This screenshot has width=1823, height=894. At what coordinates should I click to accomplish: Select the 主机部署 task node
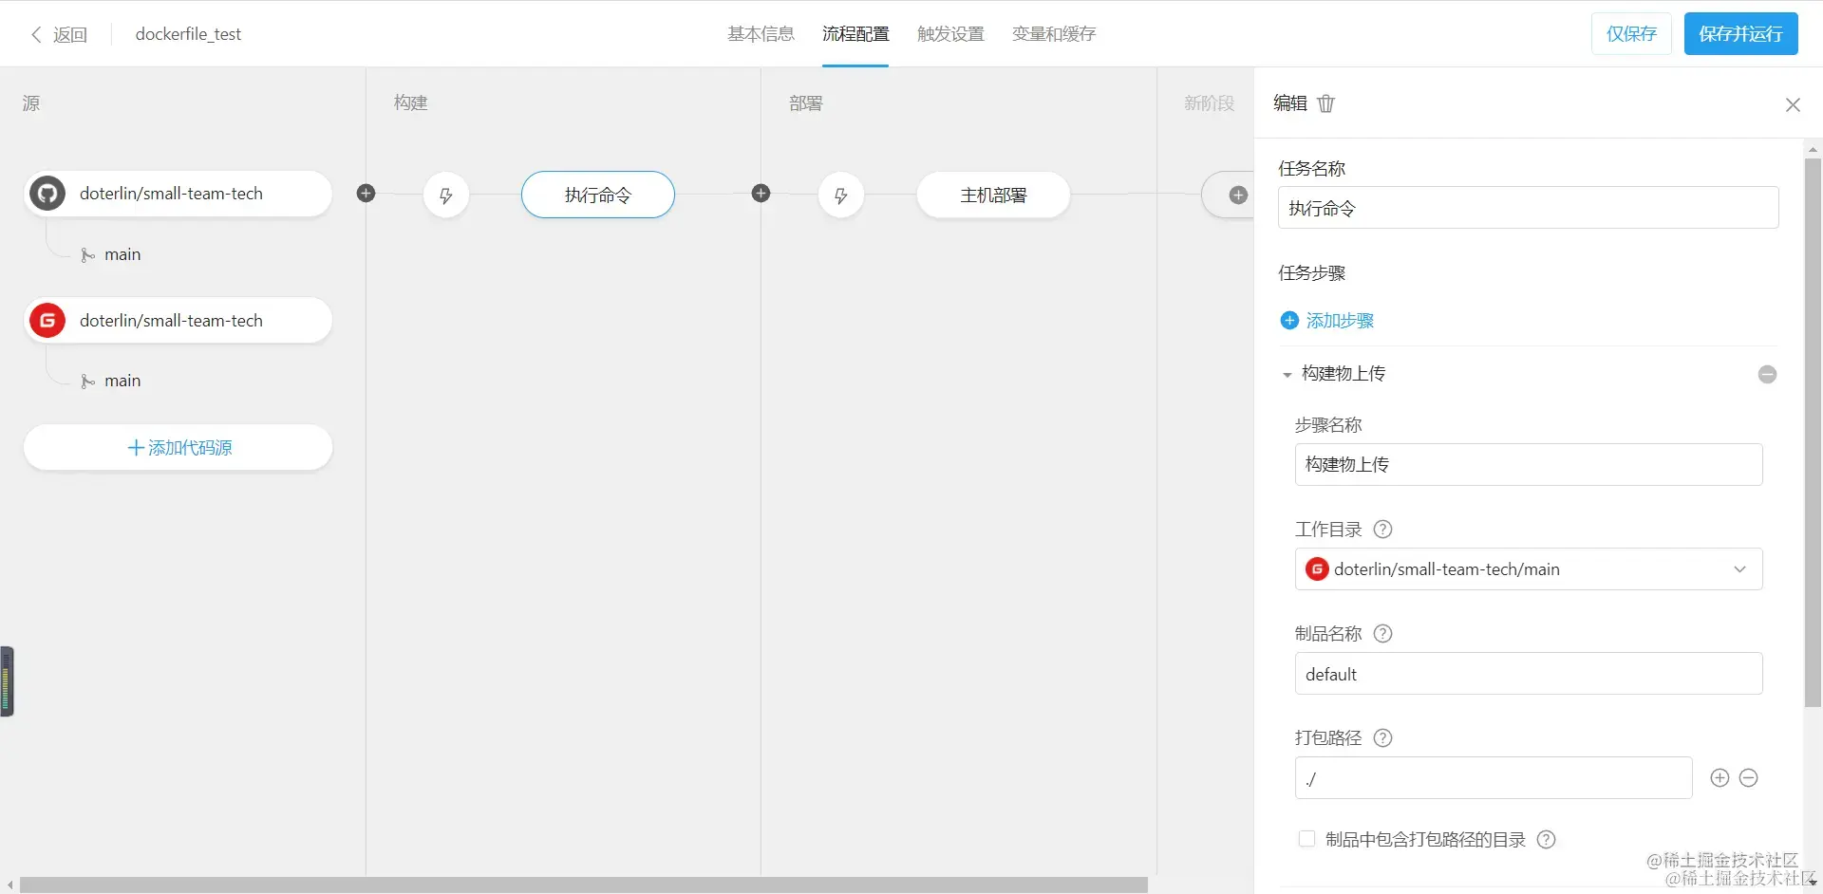(x=993, y=196)
